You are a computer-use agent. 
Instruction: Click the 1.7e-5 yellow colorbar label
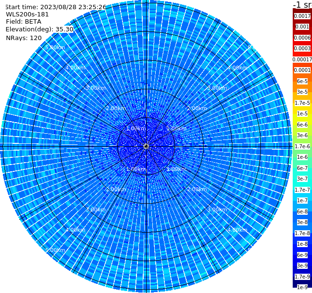[x=302, y=103]
